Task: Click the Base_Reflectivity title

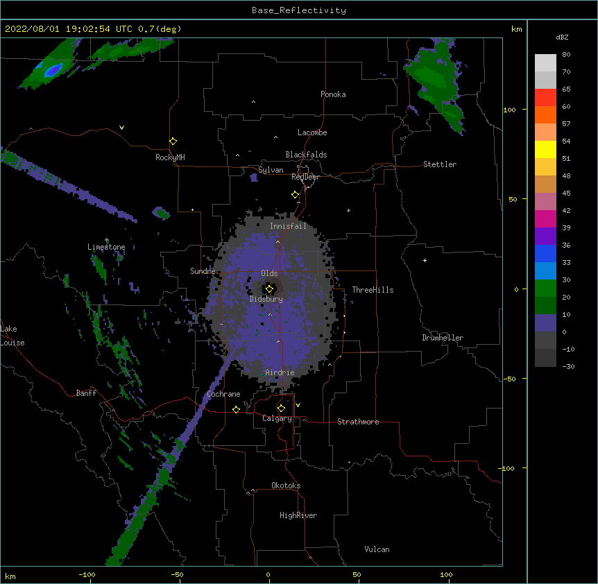Action: [x=299, y=10]
